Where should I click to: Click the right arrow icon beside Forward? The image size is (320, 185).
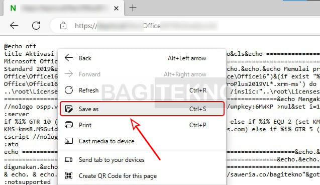point(69,74)
